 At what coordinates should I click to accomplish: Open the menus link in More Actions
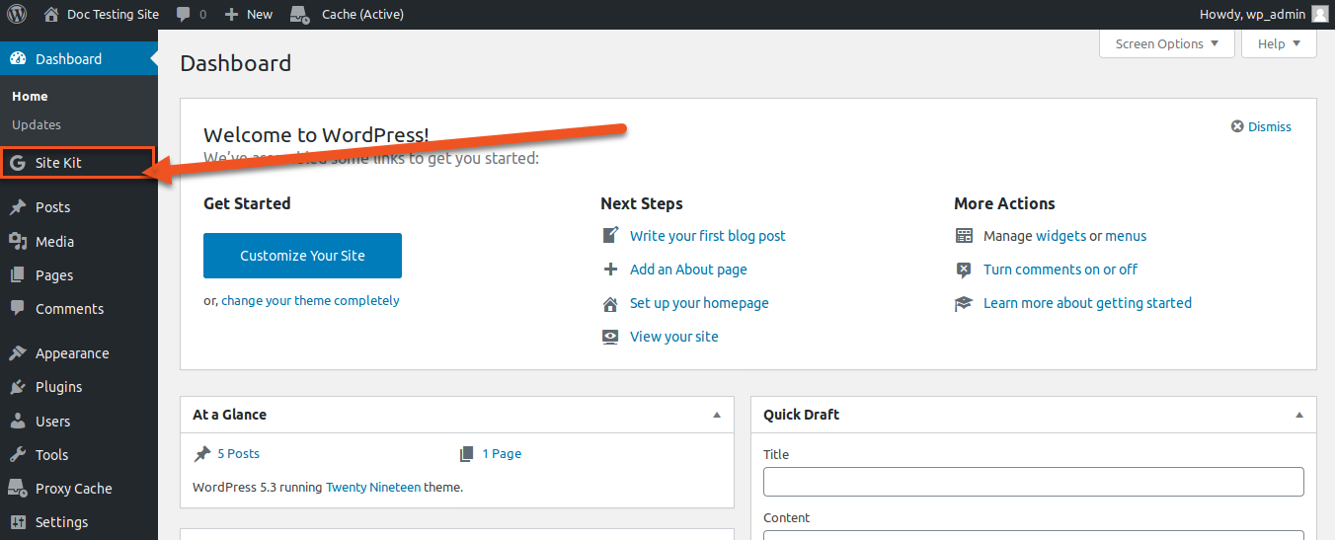pos(1126,236)
